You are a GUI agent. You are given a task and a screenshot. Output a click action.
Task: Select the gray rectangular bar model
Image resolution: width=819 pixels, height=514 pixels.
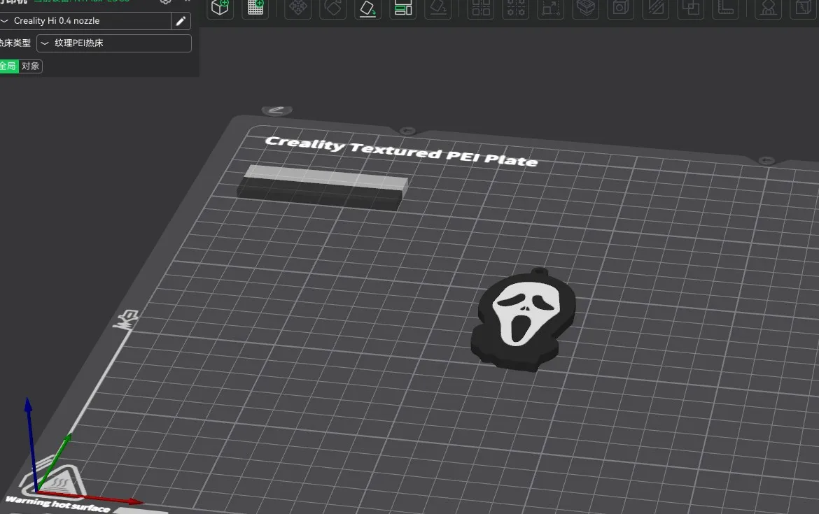(x=322, y=187)
